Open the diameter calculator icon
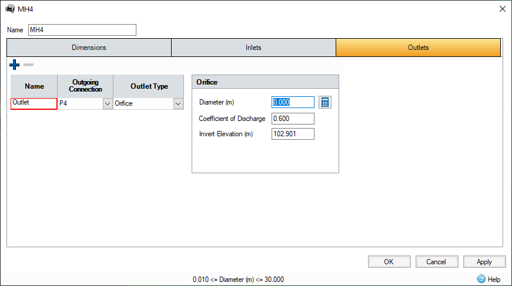This screenshot has width=512, height=286. click(x=325, y=102)
